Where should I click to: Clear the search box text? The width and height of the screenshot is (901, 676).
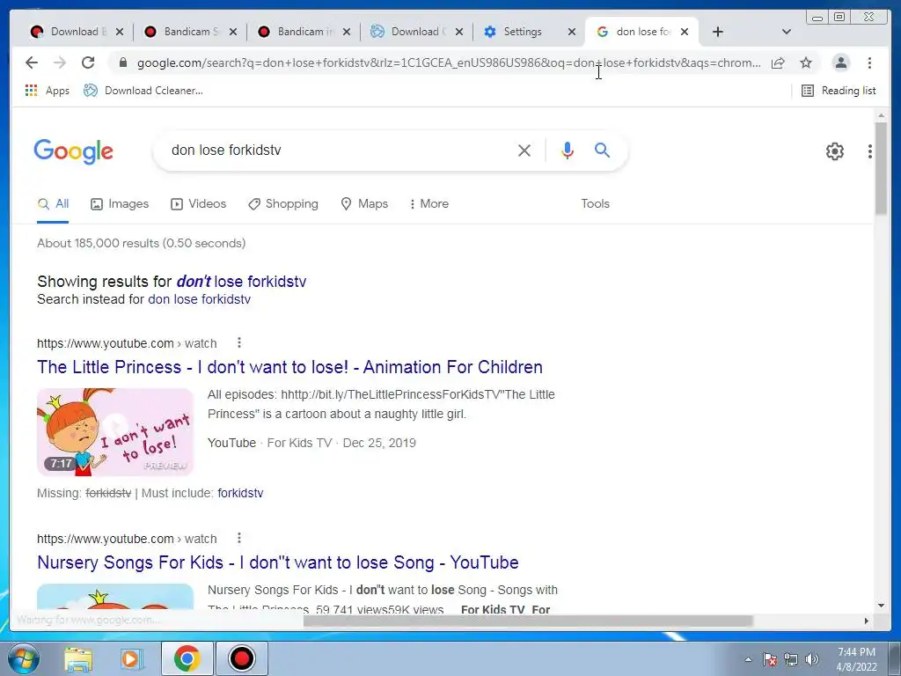pyautogui.click(x=524, y=151)
